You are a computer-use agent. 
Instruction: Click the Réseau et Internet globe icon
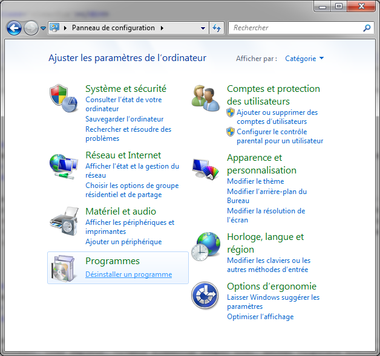pos(64,164)
